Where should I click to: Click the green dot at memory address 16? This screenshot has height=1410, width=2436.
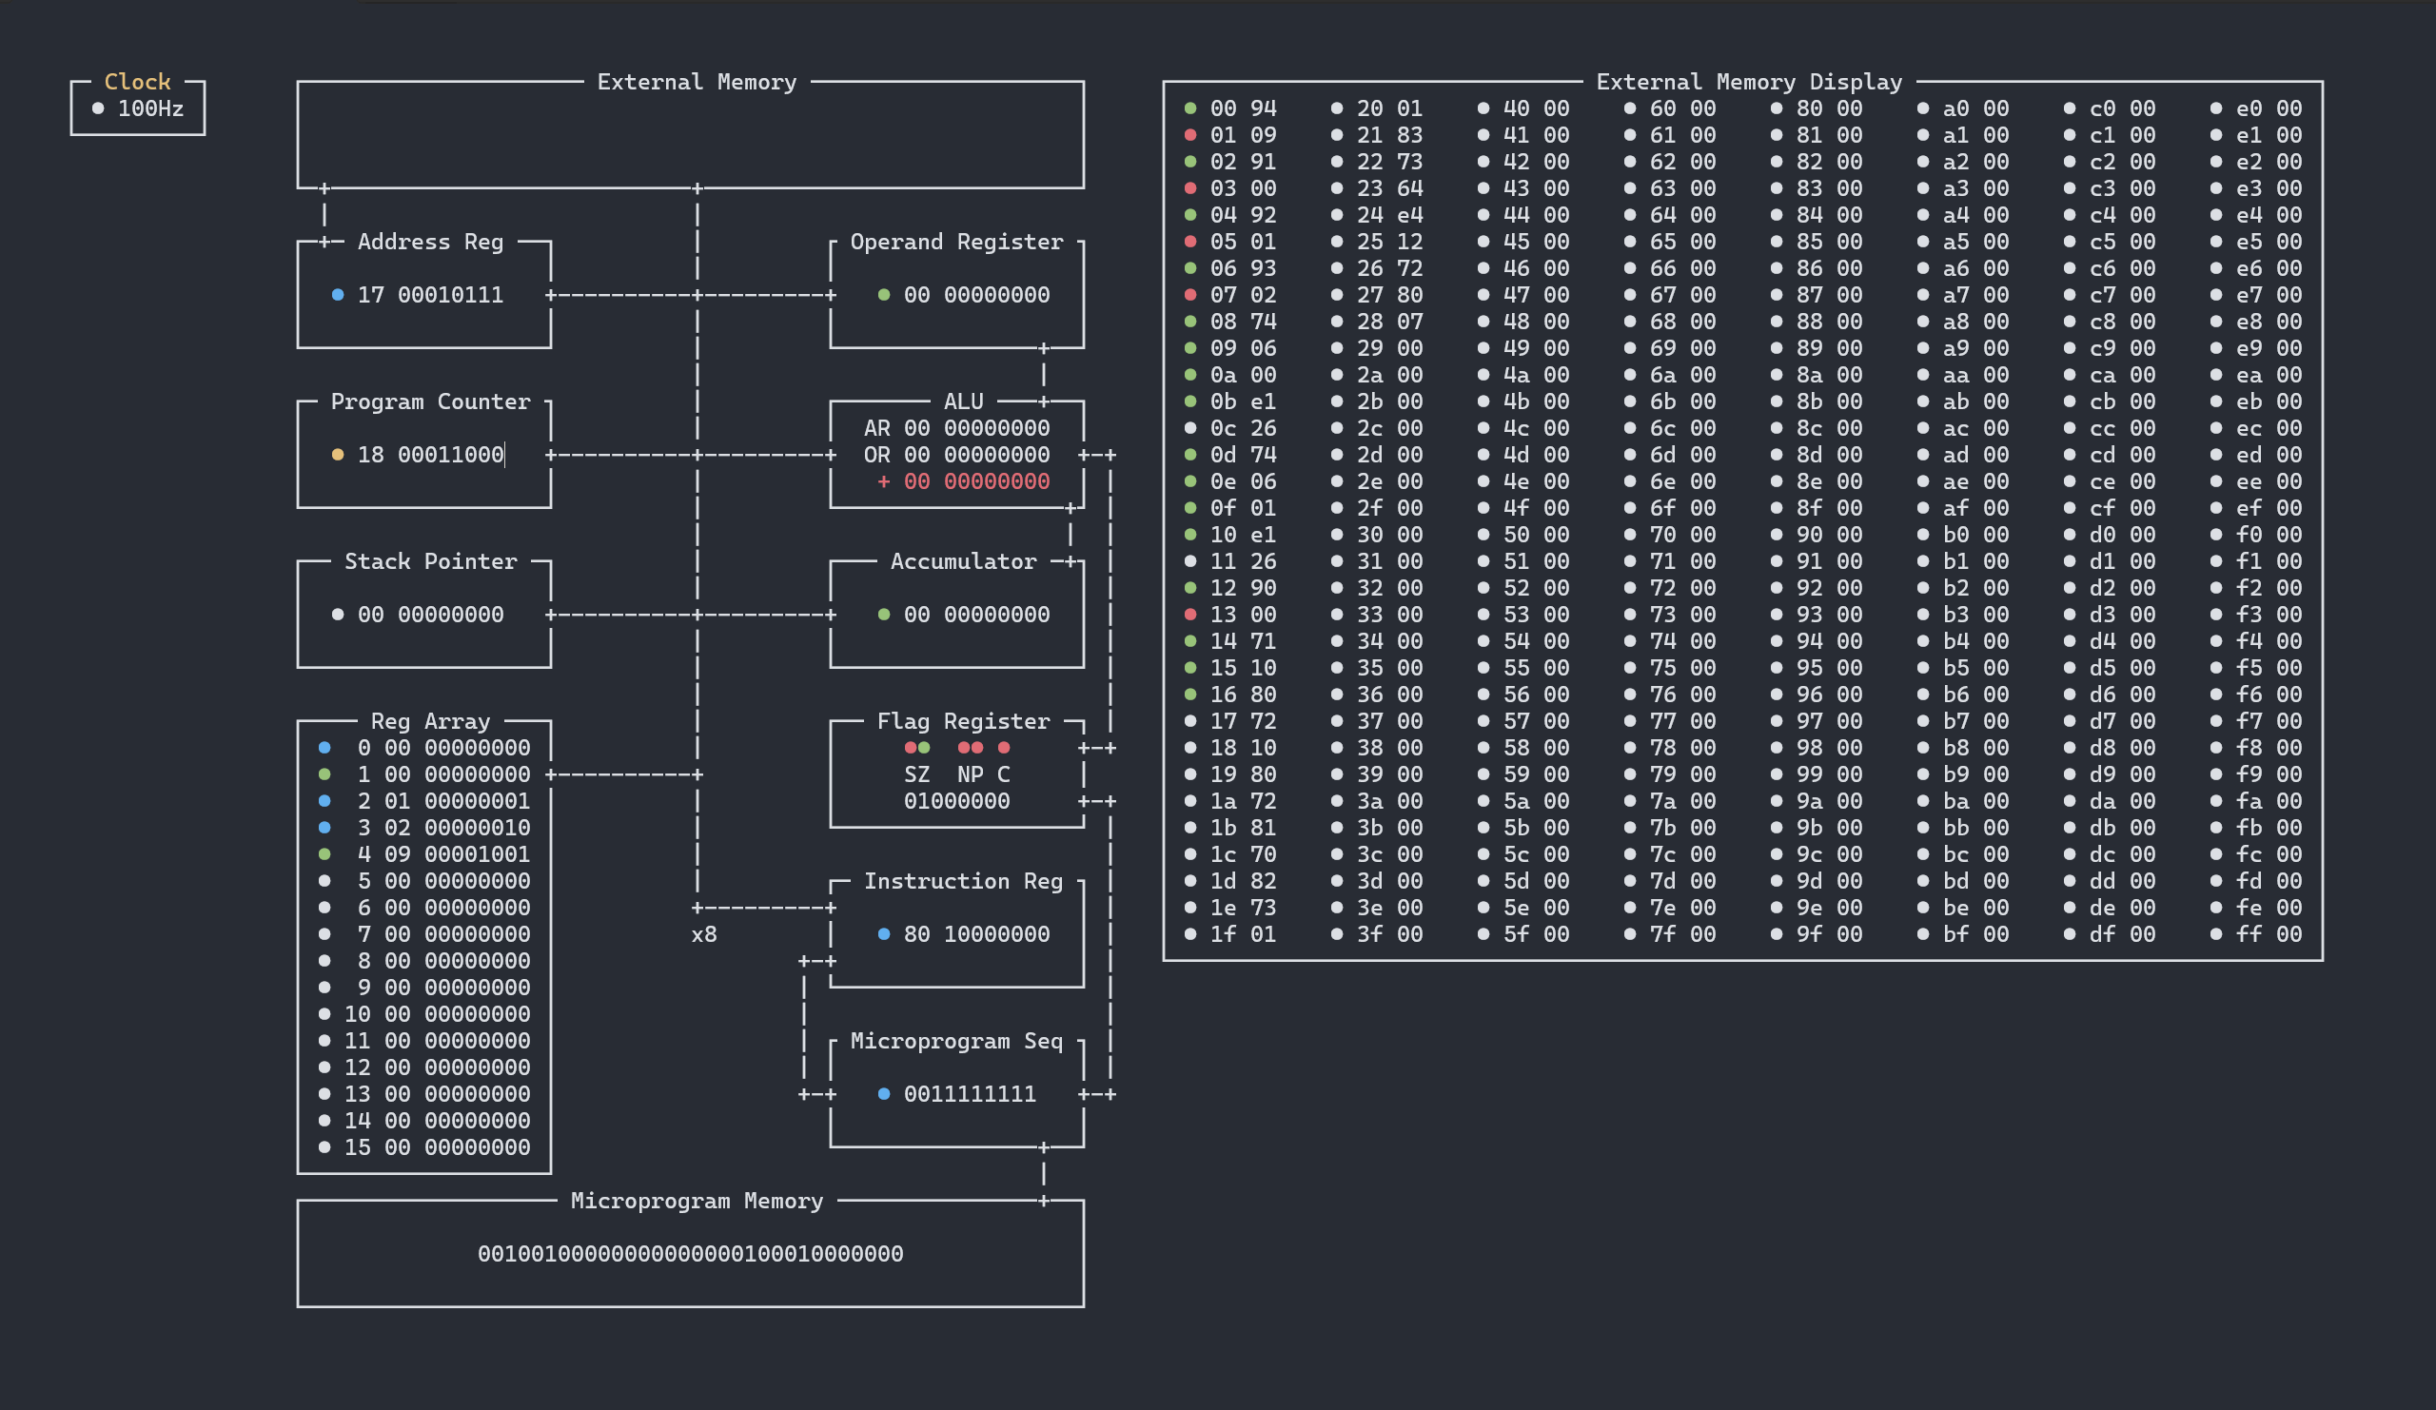click(1190, 695)
